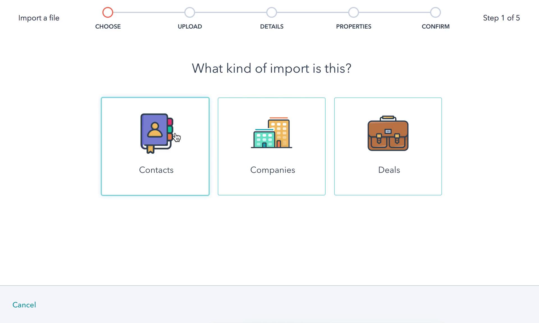
Task: Click the Companies building icon
Action: coord(271,133)
